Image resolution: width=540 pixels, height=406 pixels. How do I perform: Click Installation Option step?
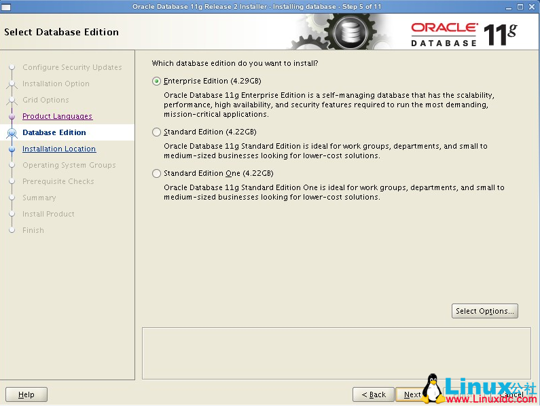[x=56, y=84]
